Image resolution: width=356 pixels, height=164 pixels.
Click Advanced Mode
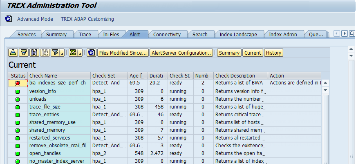(35, 19)
